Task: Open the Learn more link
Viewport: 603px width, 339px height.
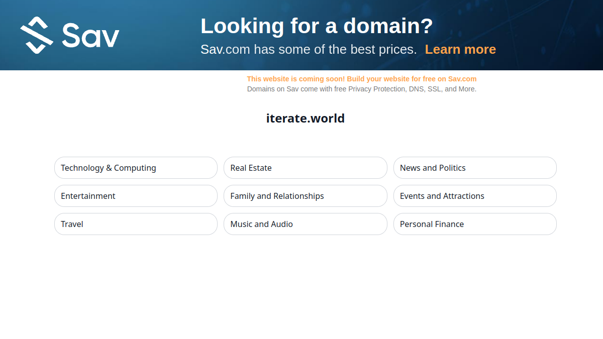Action: tap(460, 49)
